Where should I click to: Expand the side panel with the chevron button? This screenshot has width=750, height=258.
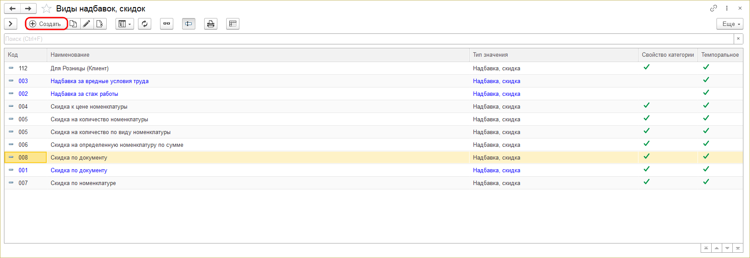pos(11,24)
